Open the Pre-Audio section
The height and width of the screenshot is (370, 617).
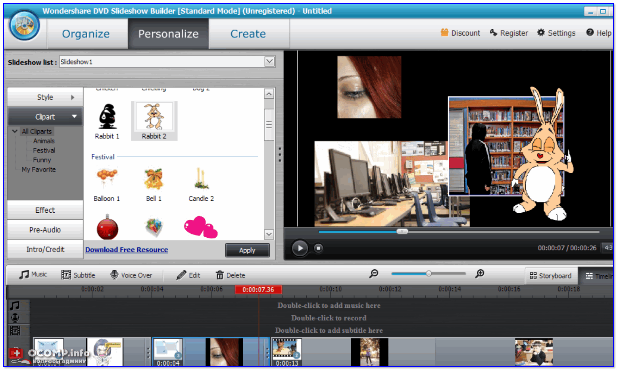point(45,230)
